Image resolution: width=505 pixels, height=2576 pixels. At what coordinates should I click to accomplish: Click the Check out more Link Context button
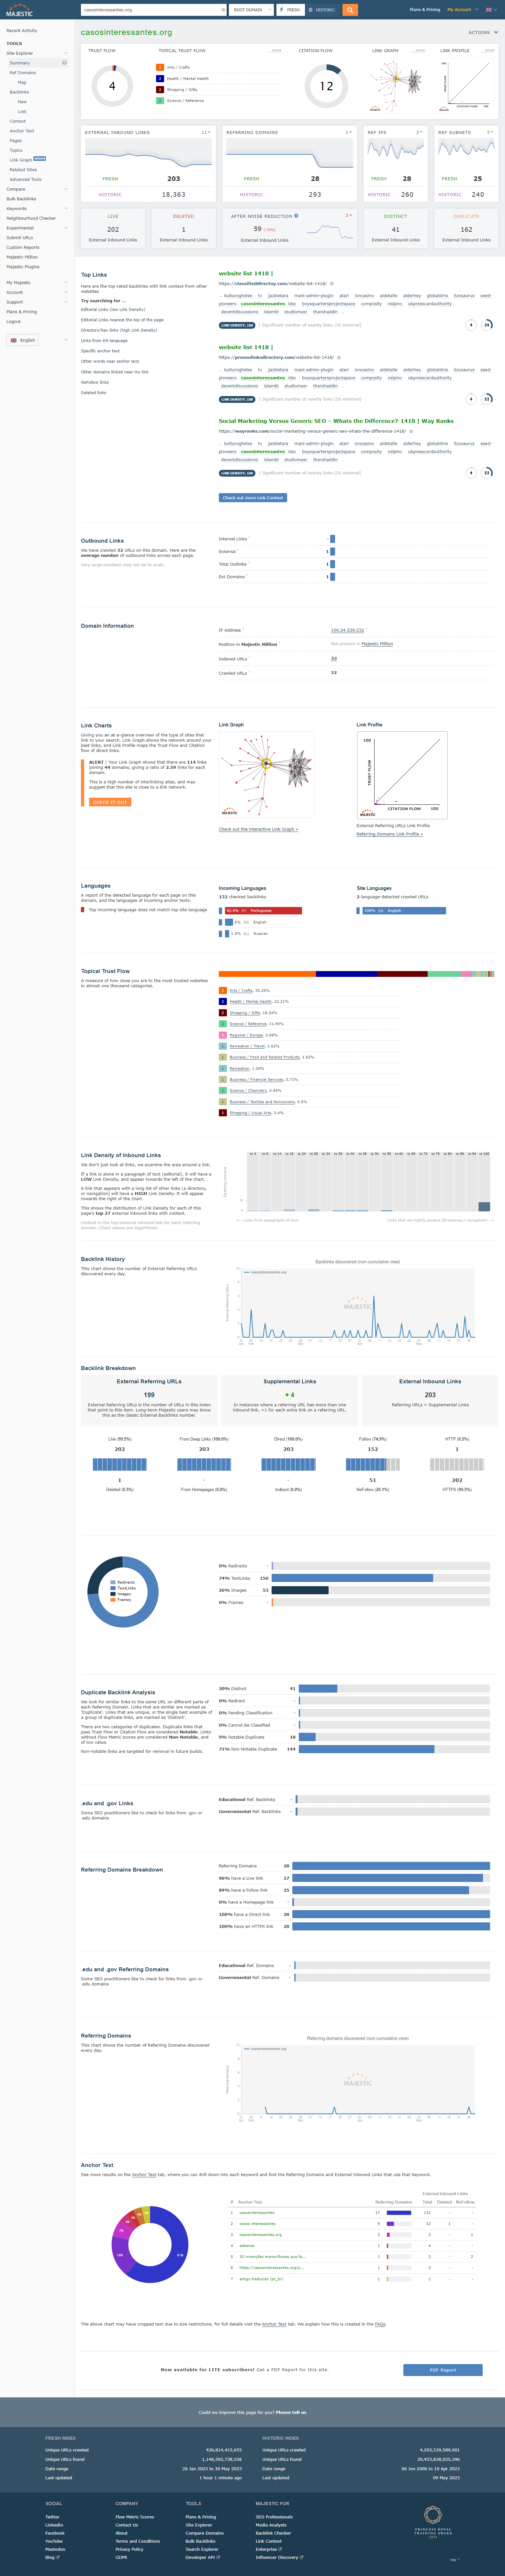pyautogui.click(x=253, y=497)
